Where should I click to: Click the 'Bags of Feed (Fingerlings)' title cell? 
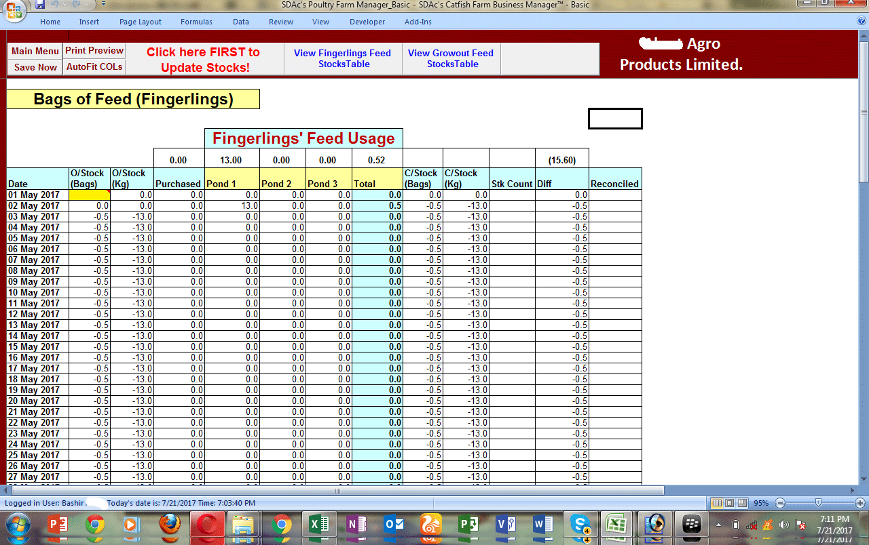(x=133, y=99)
